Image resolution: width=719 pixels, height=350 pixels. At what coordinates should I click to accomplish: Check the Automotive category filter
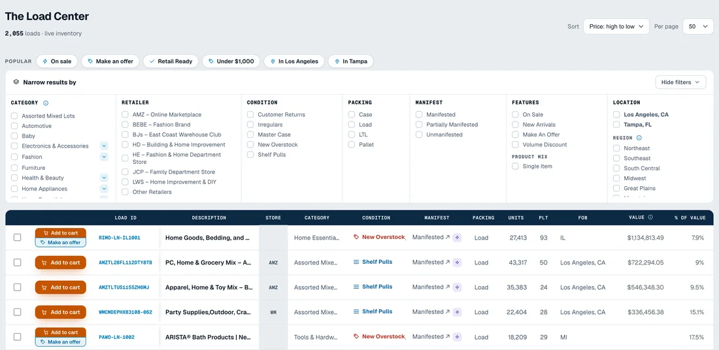pos(14,126)
